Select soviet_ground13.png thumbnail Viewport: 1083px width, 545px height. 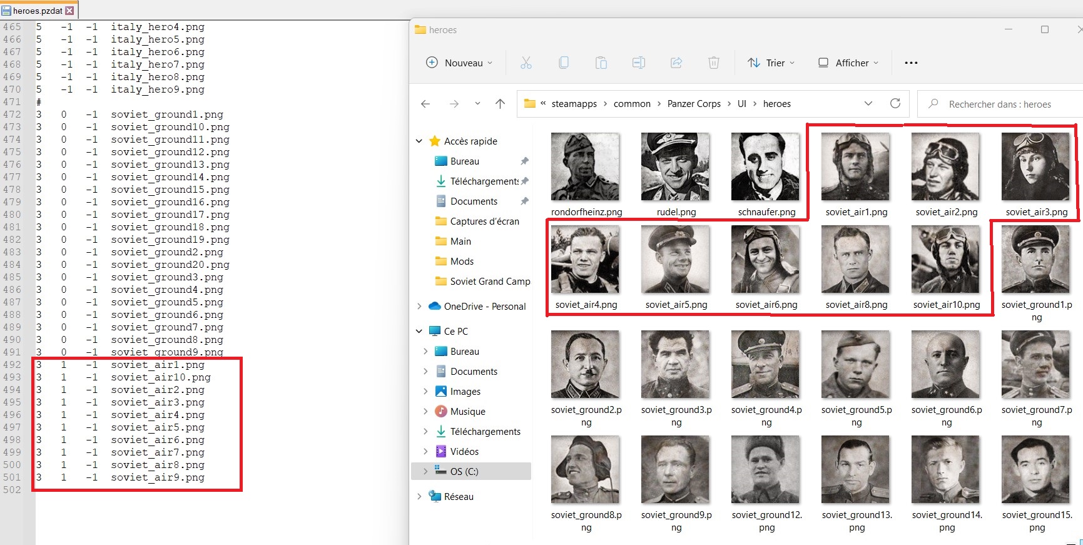856,469
